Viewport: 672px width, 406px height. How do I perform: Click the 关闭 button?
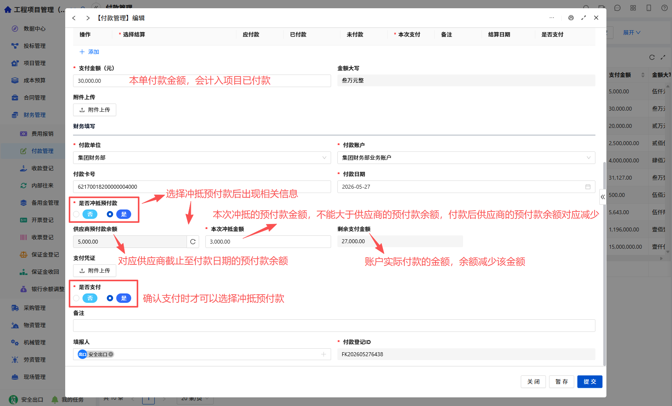point(533,382)
